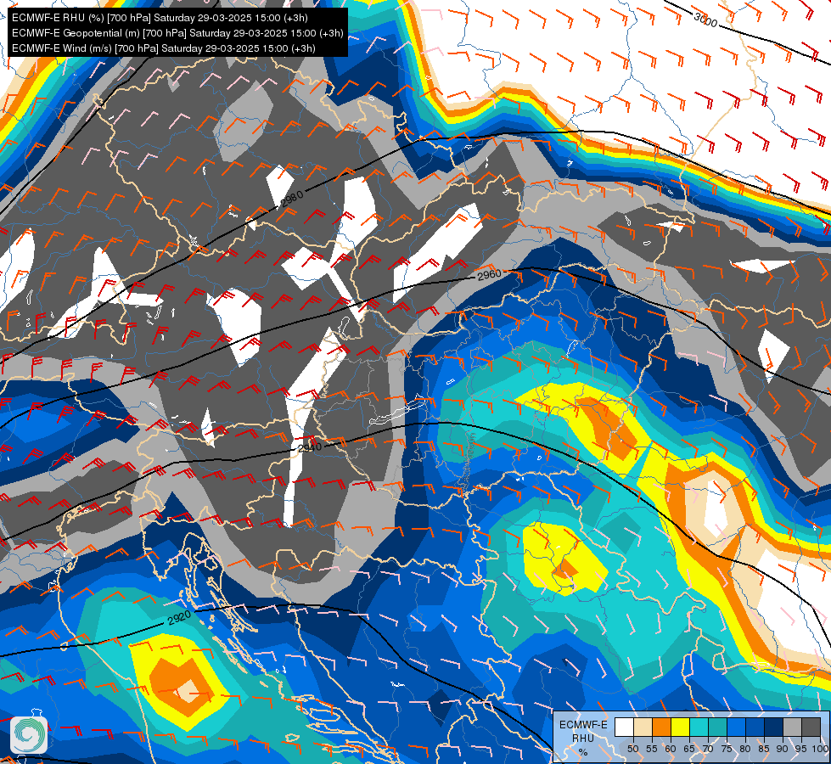Image resolution: width=831 pixels, height=764 pixels.
Task: Pick the navy 85–90% legend swatch
Action: pos(774,727)
